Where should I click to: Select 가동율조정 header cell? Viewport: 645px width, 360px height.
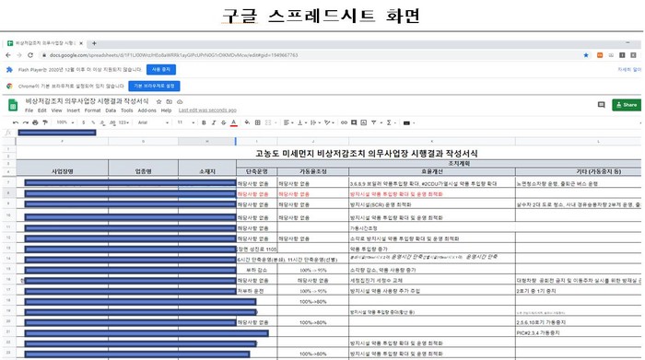click(x=313, y=171)
